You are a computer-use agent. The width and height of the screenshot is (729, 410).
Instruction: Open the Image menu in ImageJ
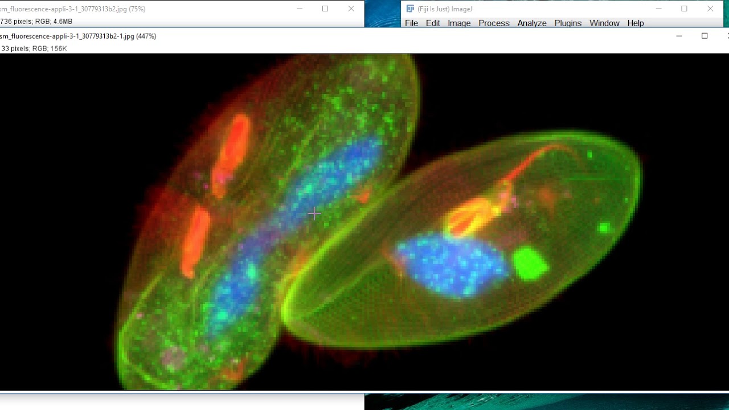click(459, 23)
